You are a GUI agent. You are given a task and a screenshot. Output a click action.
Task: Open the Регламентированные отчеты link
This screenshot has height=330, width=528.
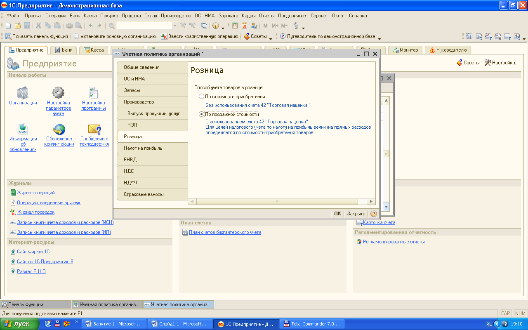pos(394,242)
